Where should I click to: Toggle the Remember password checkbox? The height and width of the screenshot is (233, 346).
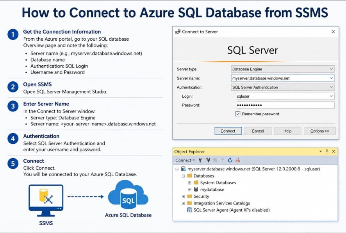238,114
